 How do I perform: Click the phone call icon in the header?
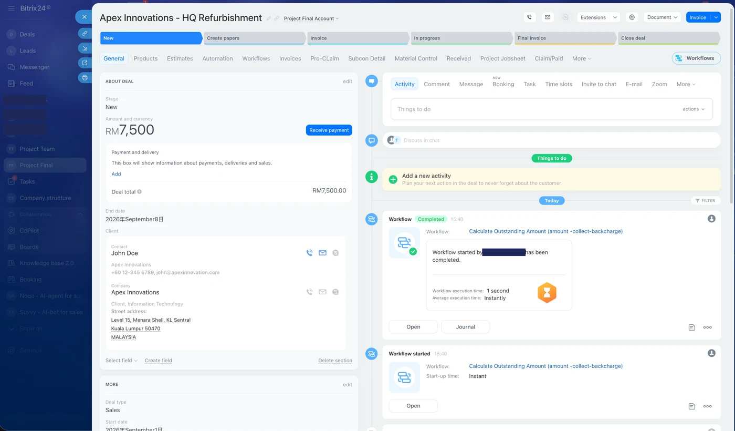point(529,17)
